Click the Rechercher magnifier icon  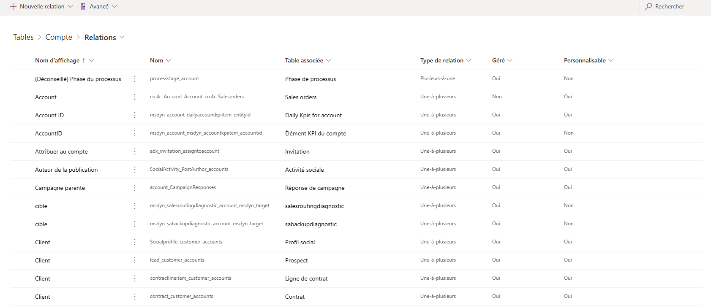click(648, 6)
